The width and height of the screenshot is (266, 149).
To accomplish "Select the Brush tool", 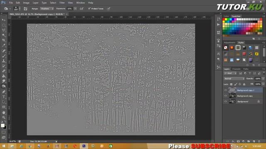I will click(x=4, y=56).
